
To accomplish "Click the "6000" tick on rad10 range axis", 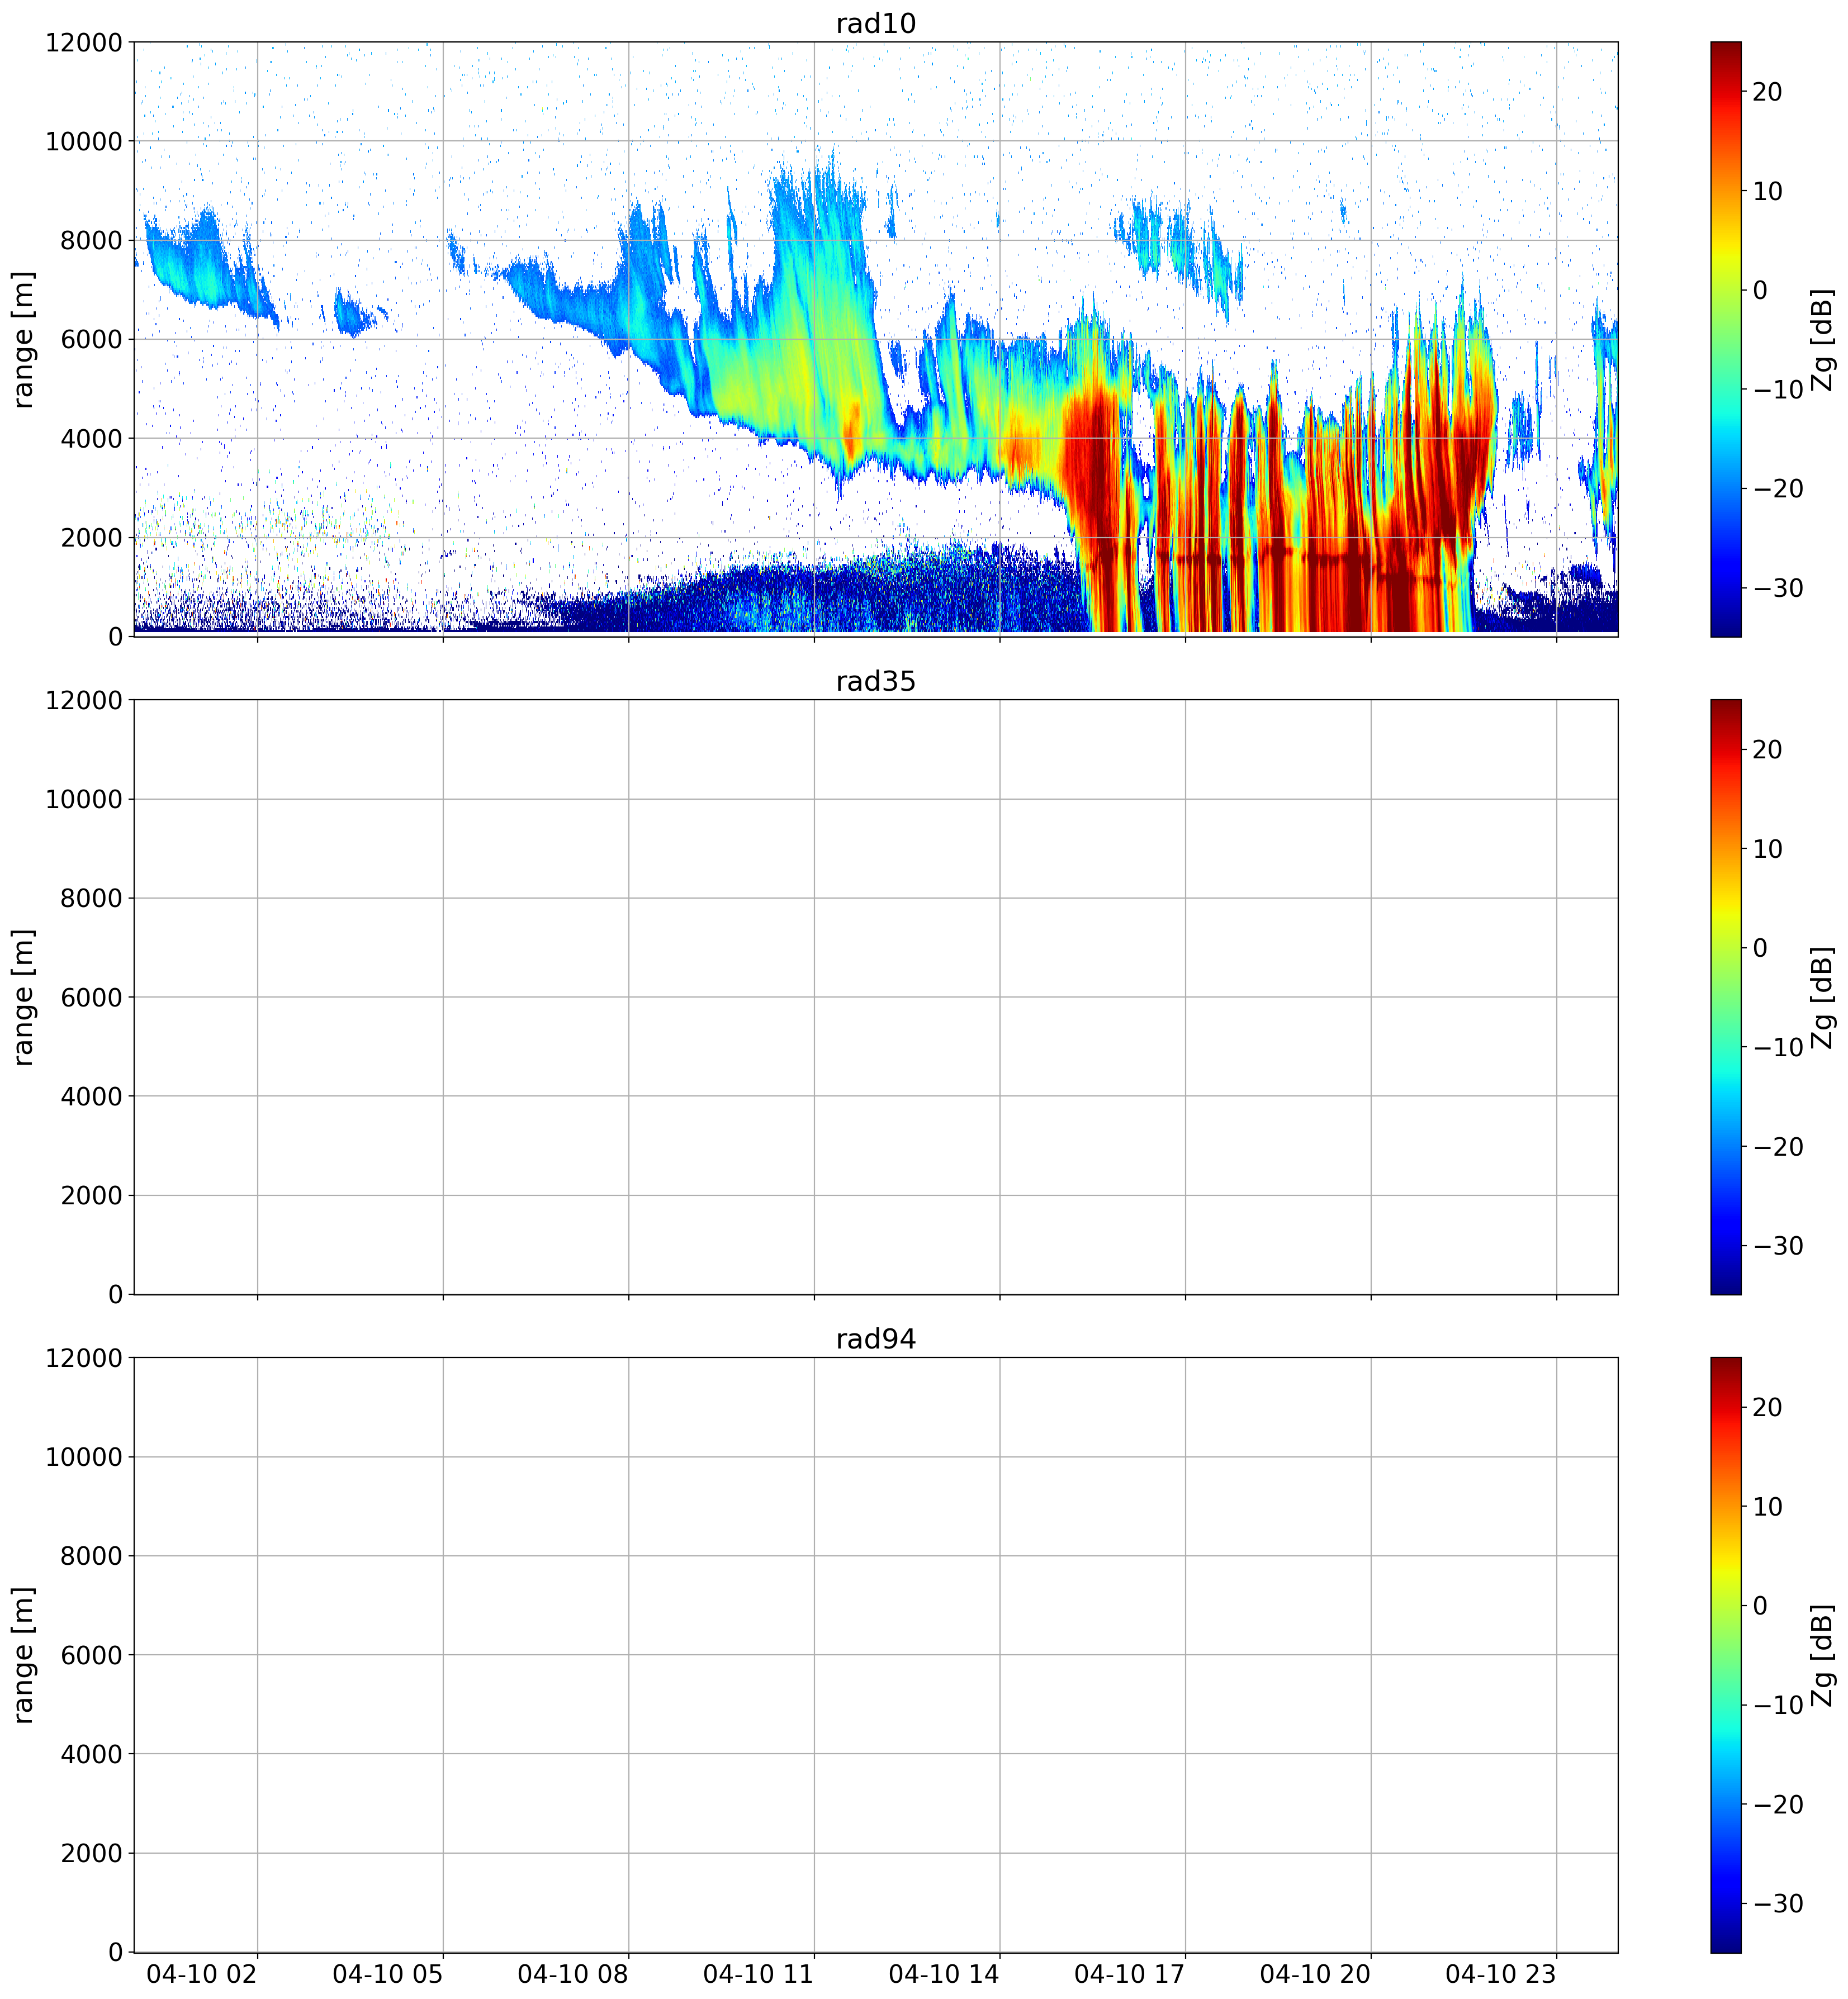I will click(x=92, y=340).
